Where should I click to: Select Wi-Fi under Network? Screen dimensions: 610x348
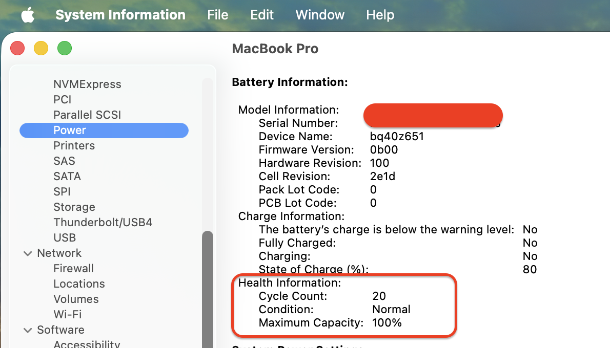[67, 314]
